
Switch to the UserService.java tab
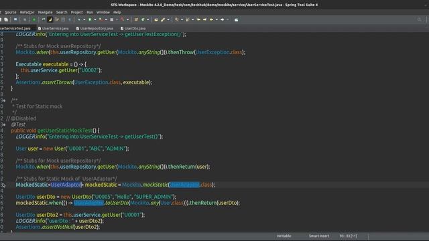click(54, 28)
